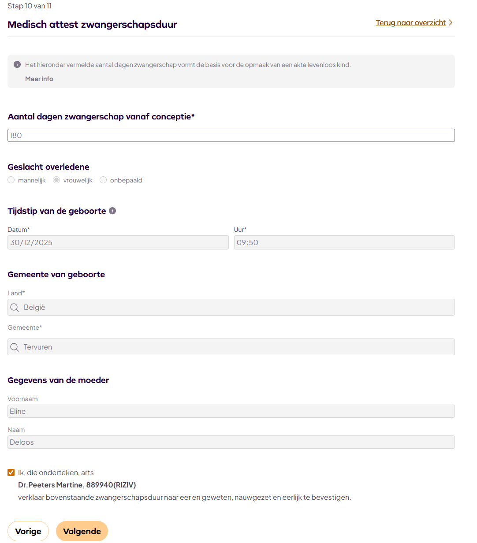The height and width of the screenshot is (543, 477).
Task: Click chevron arrow next to Terug naar overzicht
Action: (x=451, y=22)
